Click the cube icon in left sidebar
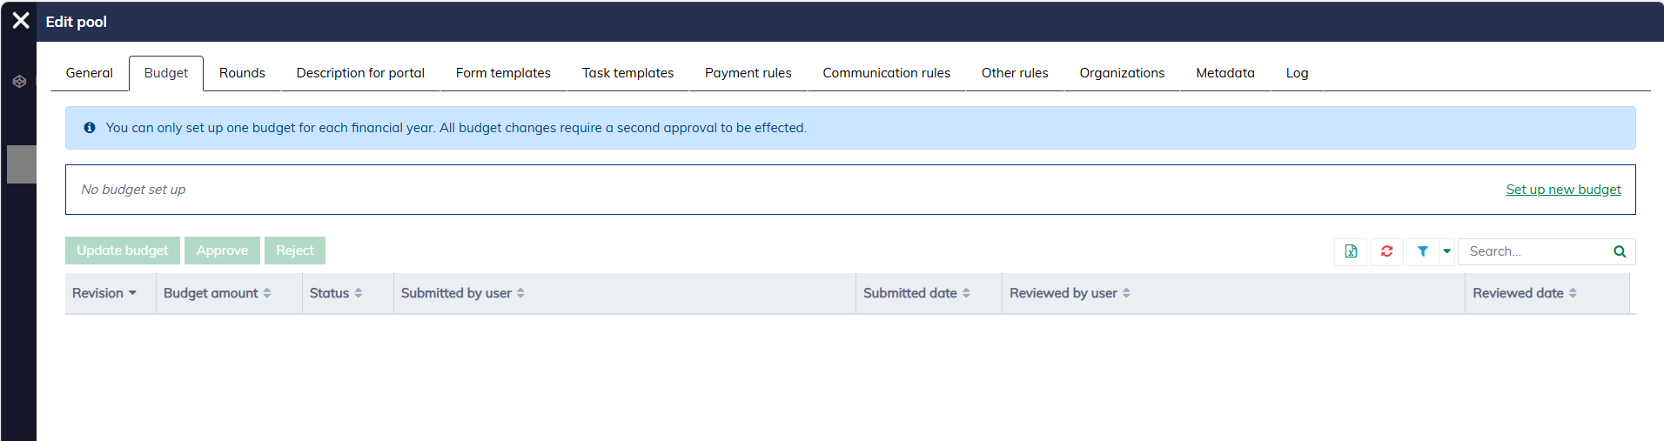This screenshot has height=441, width=1664. 19,81
